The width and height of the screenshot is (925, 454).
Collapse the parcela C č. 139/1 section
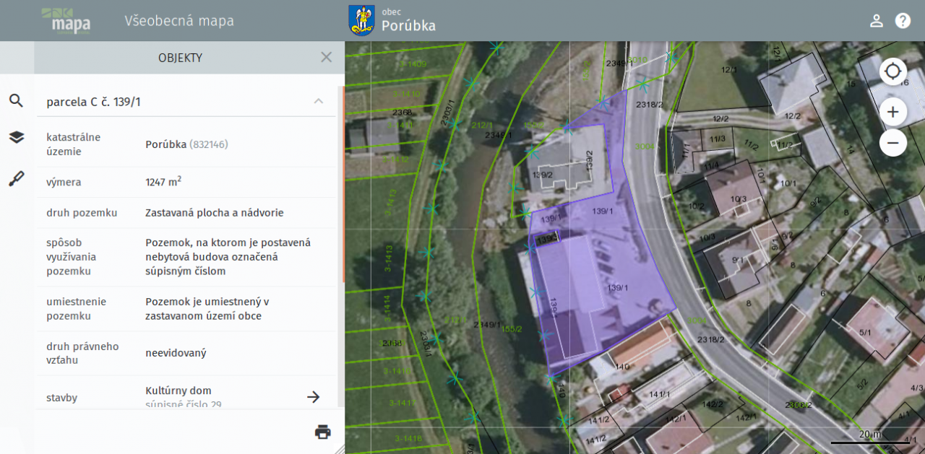point(318,101)
